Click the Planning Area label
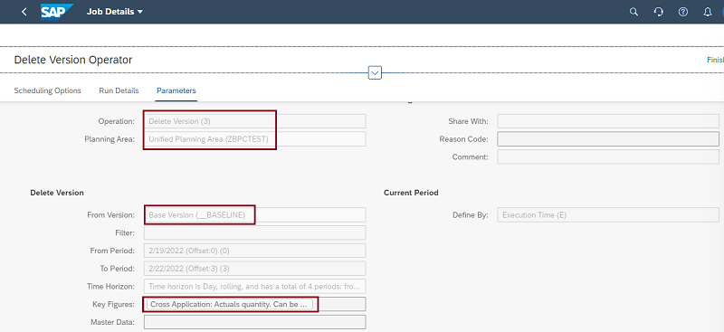Screen dimensions: 724x332 [x=110, y=139]
